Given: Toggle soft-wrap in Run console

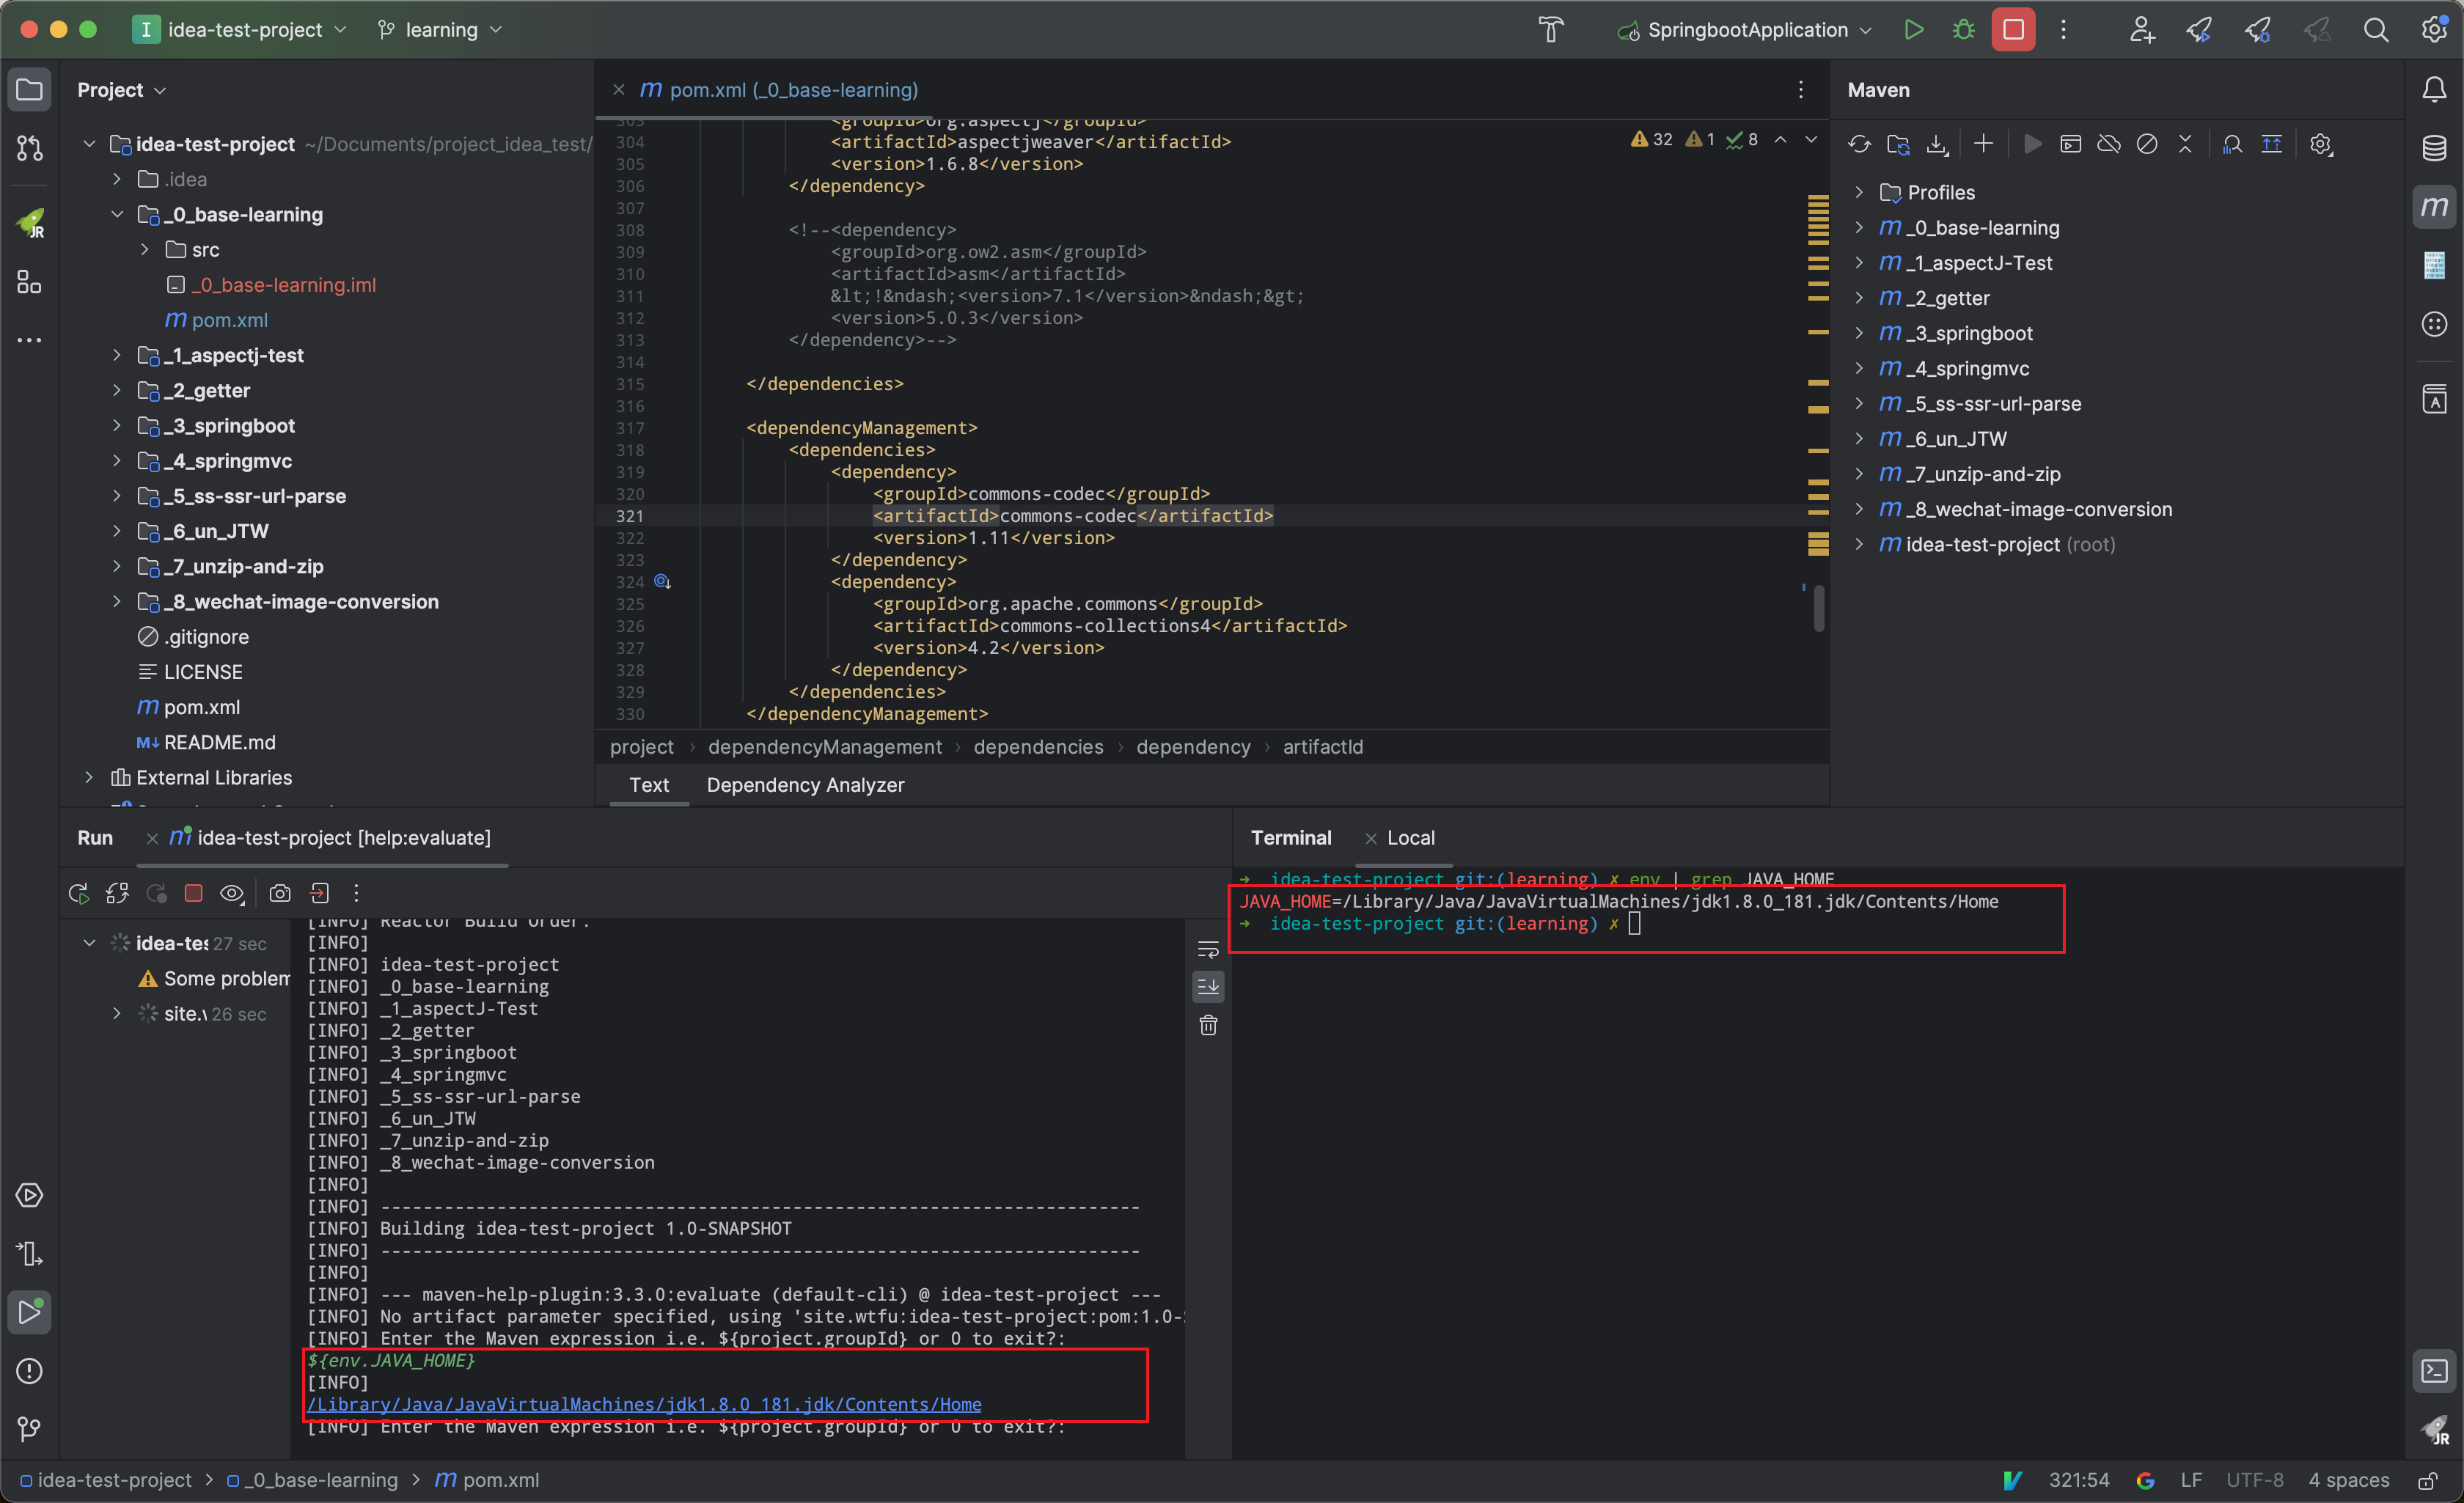Looking at the screenshot, I should (x=1208, y=949).
